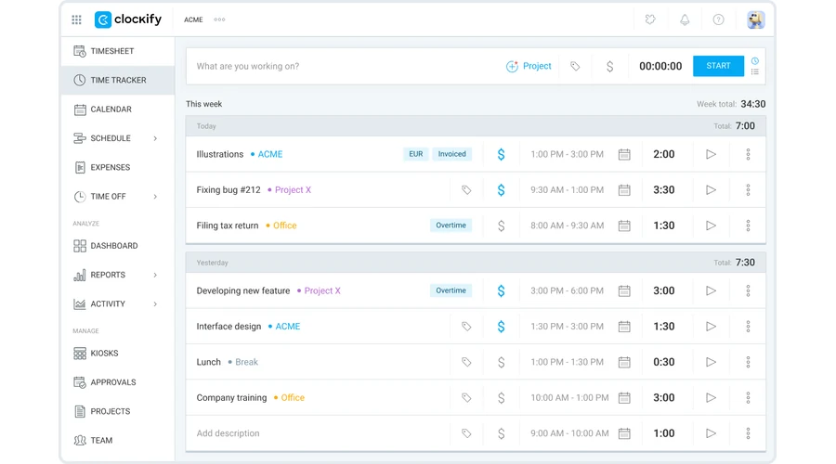Open Calendar from the sidebar

(118, 110)
